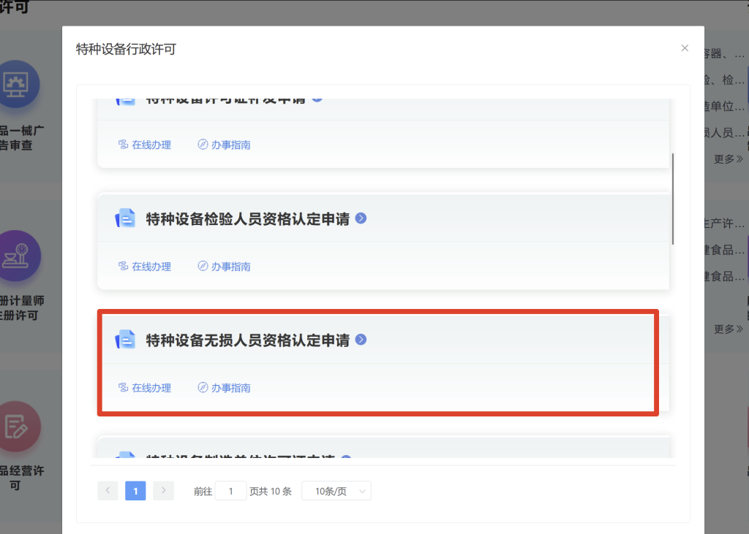Open 在线办理 for 特种设备检验人员资格认定申请
This screenshot has width=749, height=534.
[x=145, y=267]
